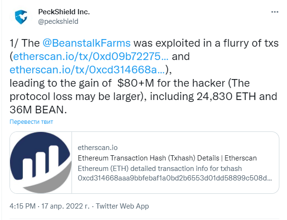Click the PeckShield shield avatar
The width and height of the screenshot is (287, 220).
coord(21,17)
